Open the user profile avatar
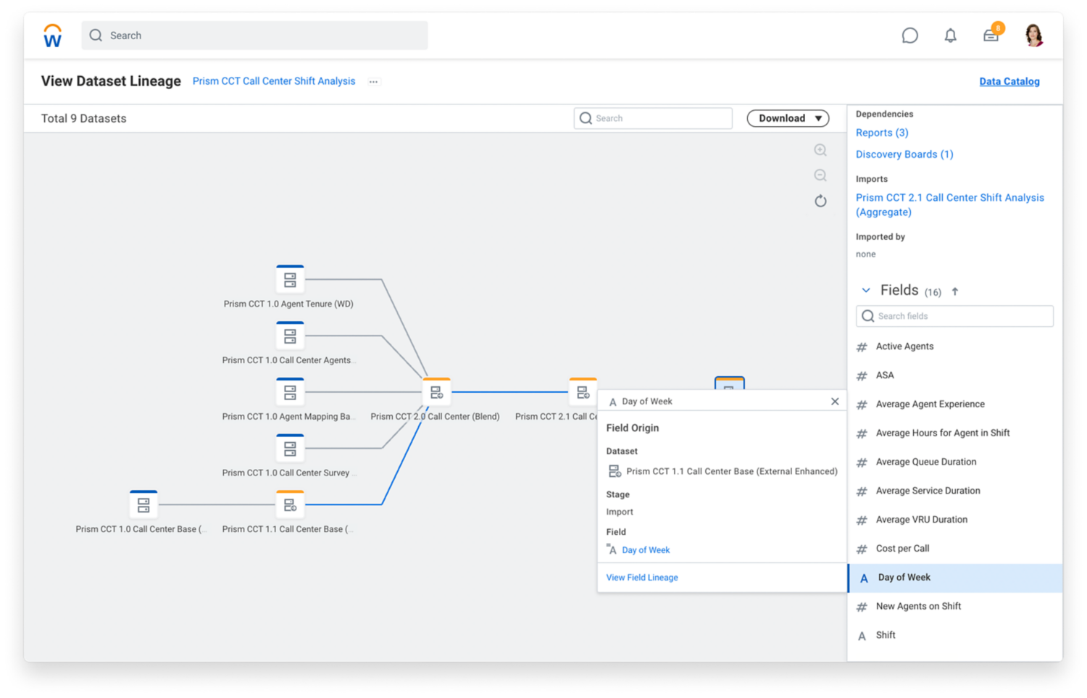 (1034, 36)
